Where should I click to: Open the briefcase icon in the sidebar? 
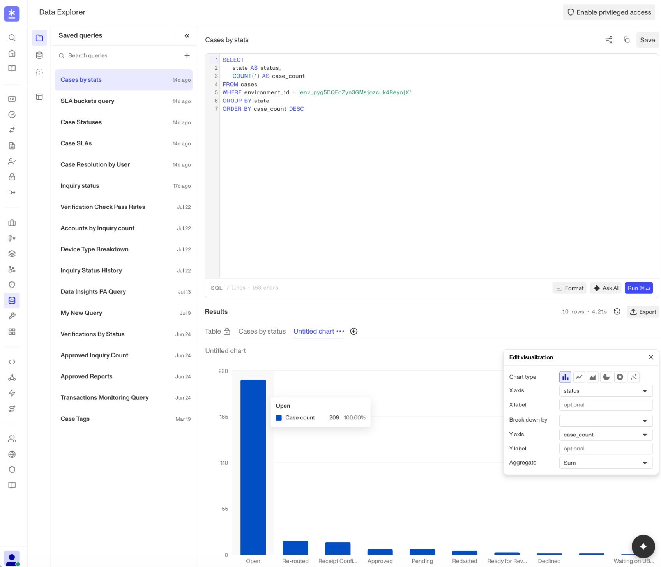(12, 223)
